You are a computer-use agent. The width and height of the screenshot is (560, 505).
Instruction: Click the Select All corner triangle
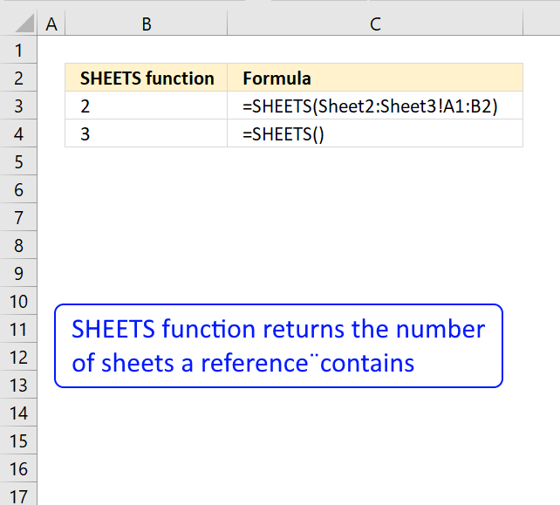[24, 24]
